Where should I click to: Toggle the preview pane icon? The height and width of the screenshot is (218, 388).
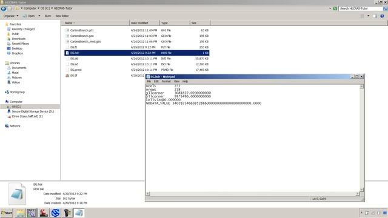click(375, 16)
